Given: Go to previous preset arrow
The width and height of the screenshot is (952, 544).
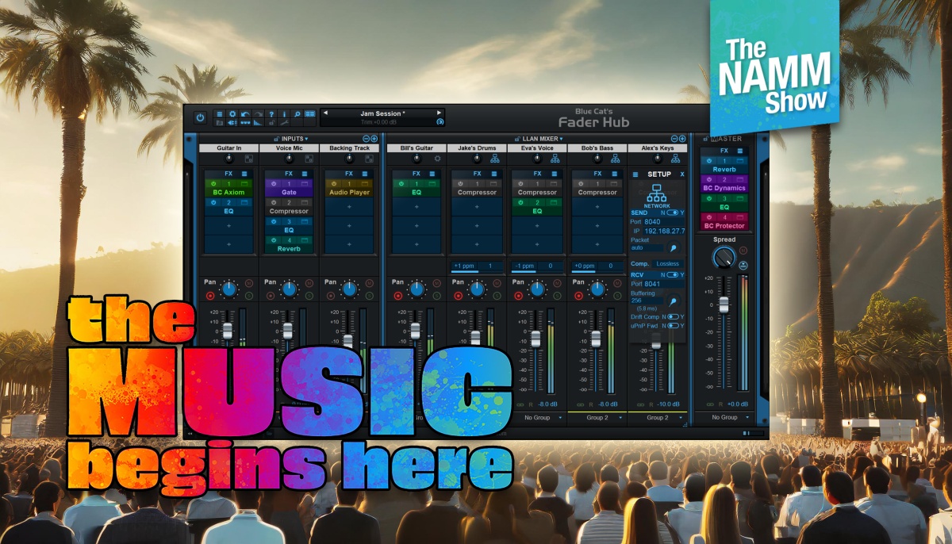Looking at the screenshot, I should [x=324, y=113].
